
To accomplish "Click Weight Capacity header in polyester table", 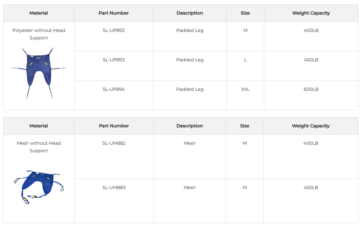I will (311, 13).
